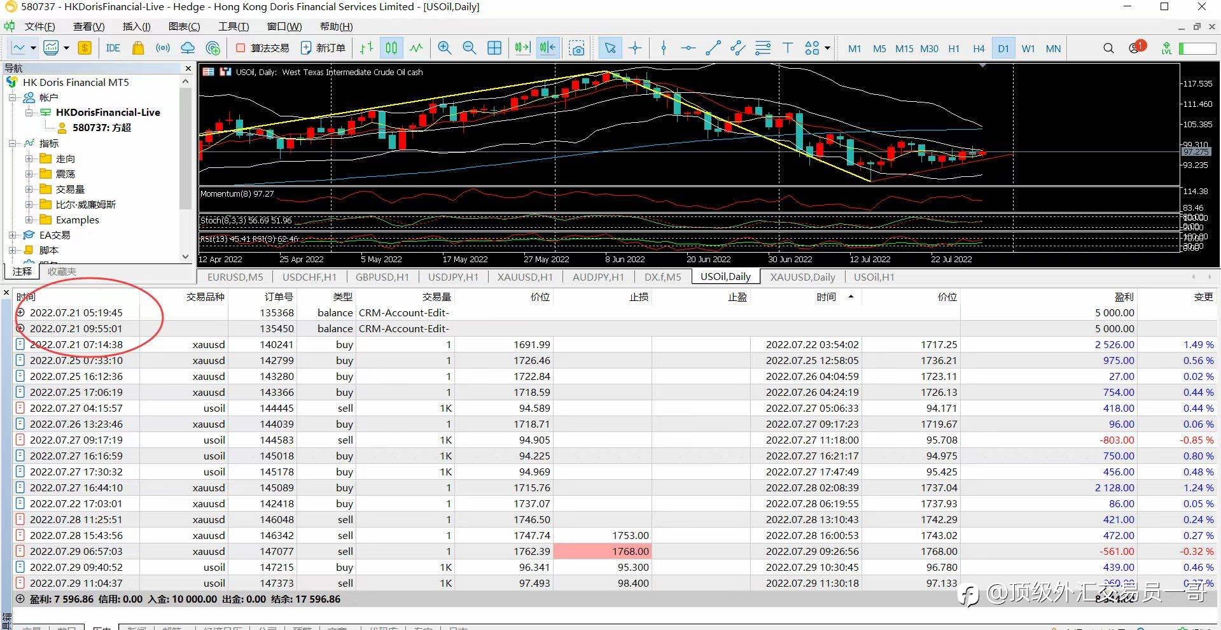Click the toolbar connection level progress bar
Viewport: 1221px width, 630px height.
click(x=1197, y=48)
